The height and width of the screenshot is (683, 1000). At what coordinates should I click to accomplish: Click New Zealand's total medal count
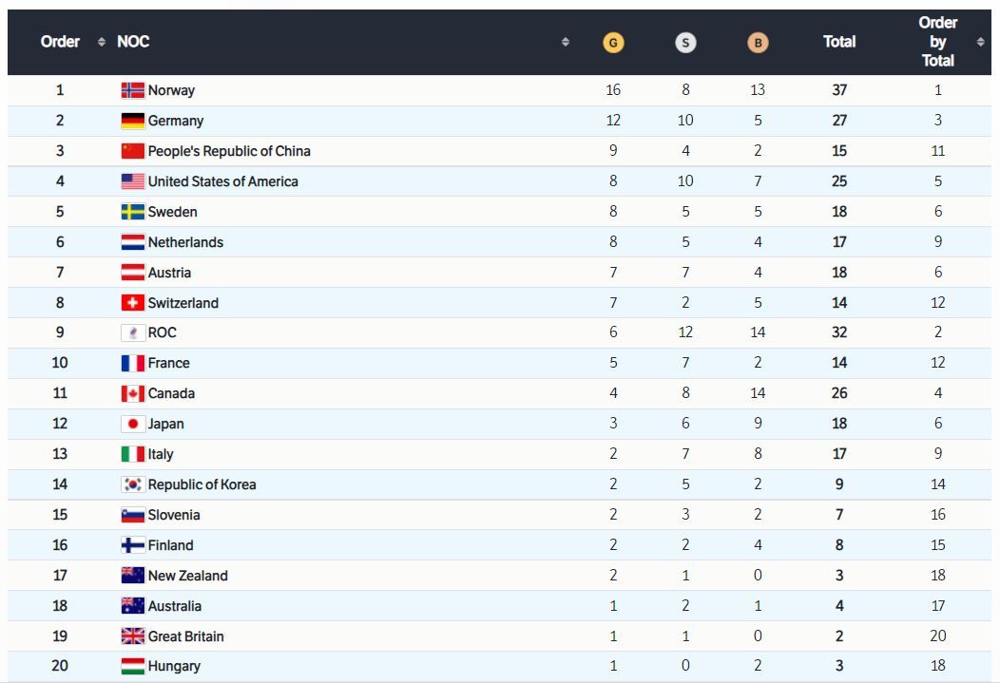(x=838, y=576)
